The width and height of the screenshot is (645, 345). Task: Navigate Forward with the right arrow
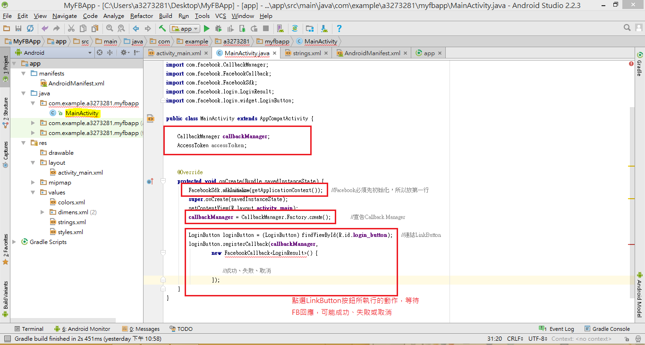(x=148, y=29)
